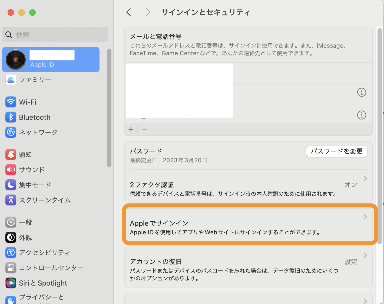Click the Wi-Fi icon in the sidebar
384x304 pixels.
coord(11,102)
